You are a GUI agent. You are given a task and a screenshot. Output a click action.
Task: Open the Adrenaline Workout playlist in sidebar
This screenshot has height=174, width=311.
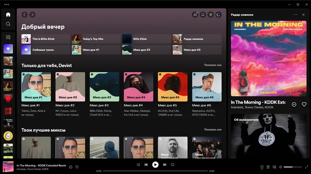tap(8, 124)
